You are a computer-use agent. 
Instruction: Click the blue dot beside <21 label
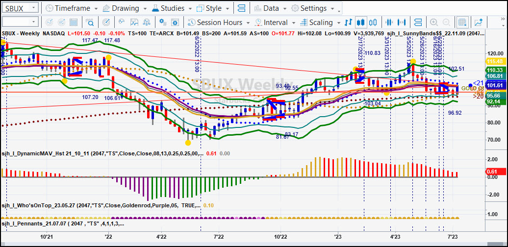pos(470,85)
